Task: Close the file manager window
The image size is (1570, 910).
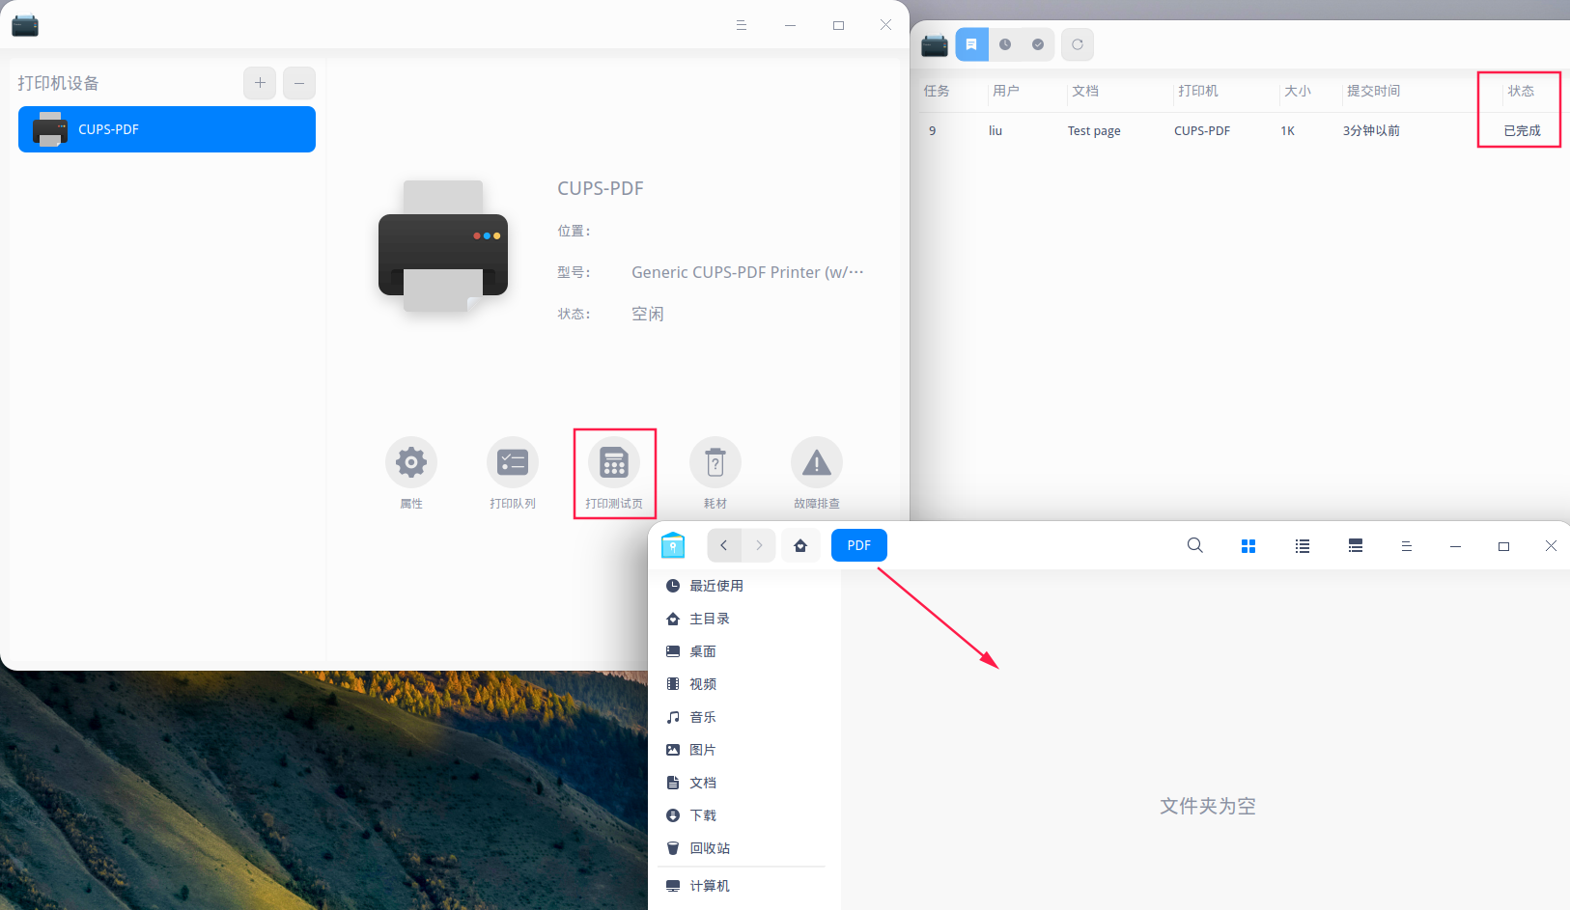Action: [1551, 546]
